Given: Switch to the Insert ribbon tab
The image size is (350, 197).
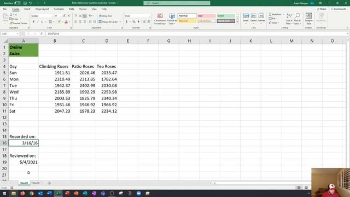Looking at the screenshot, I should pyautogui.click(x=27, y=9).
